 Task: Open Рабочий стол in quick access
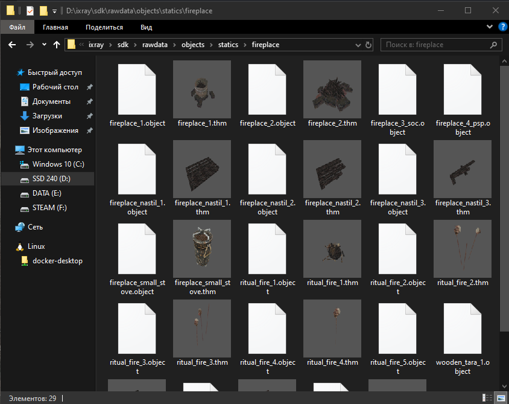click(x=55, y=87)
